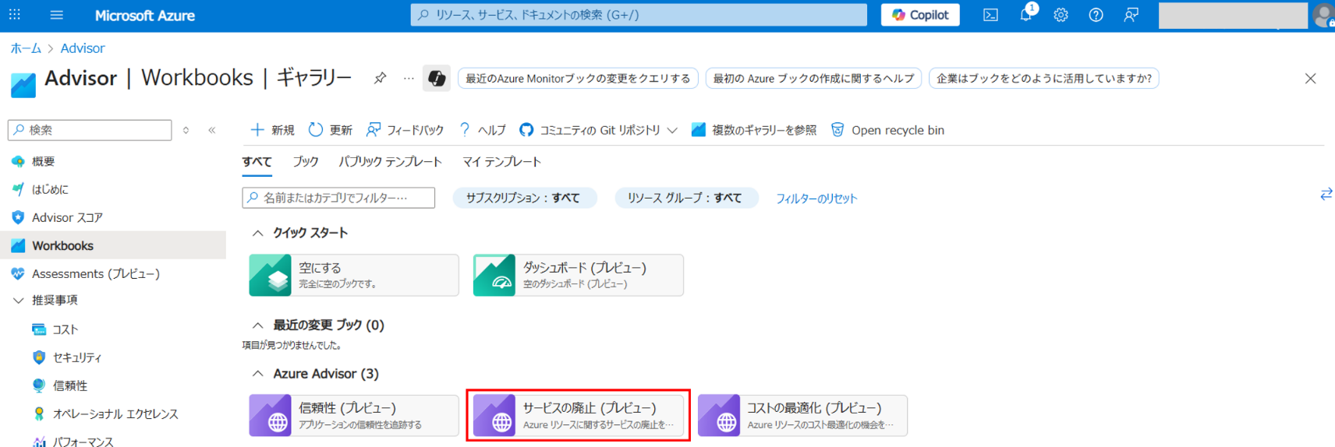
Task: Open the リソース グループ : すべて filter
Action: click(686, 198)
